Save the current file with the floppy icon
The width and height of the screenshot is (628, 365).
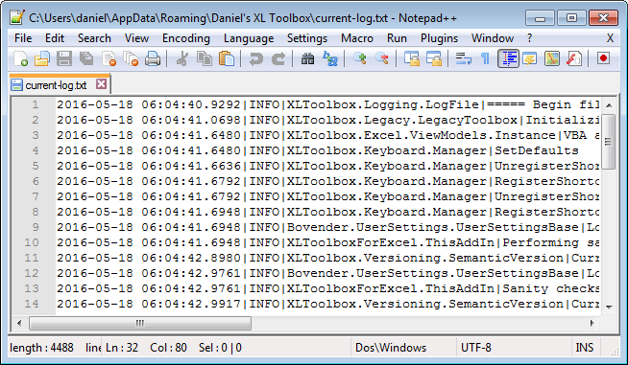[64, 58]
